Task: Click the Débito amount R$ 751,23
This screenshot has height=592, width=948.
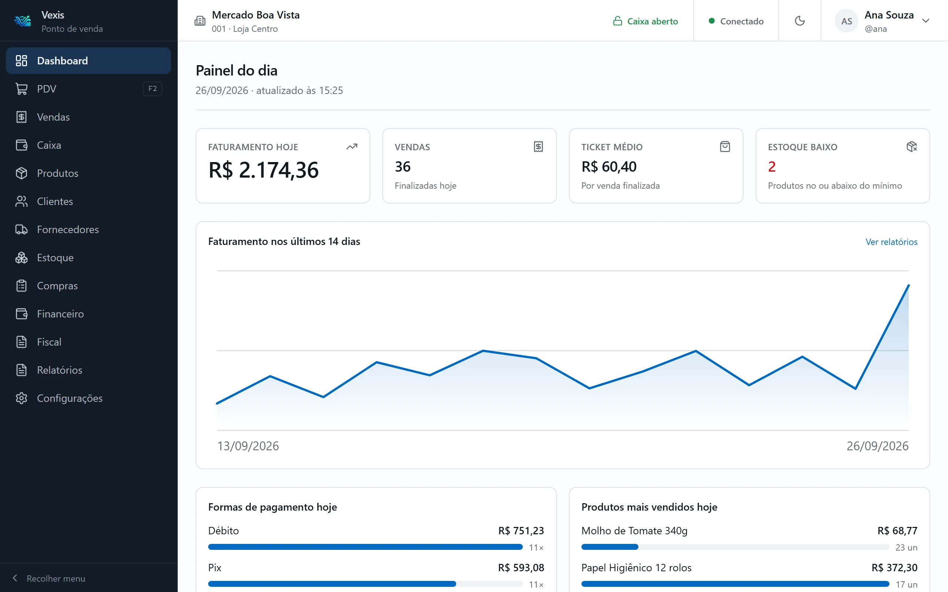Action: 521,531
